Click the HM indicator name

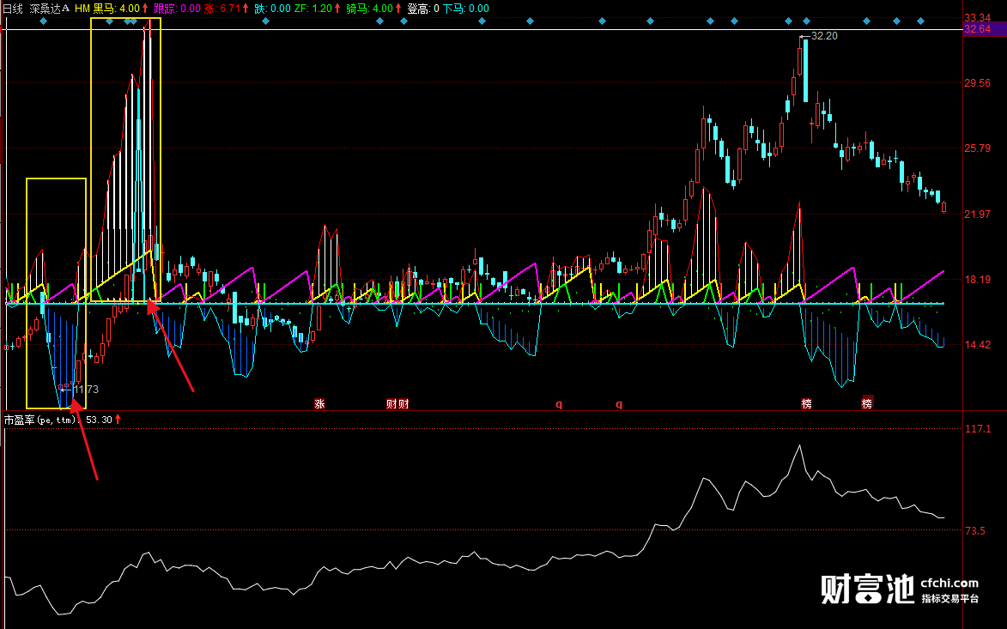82,9
